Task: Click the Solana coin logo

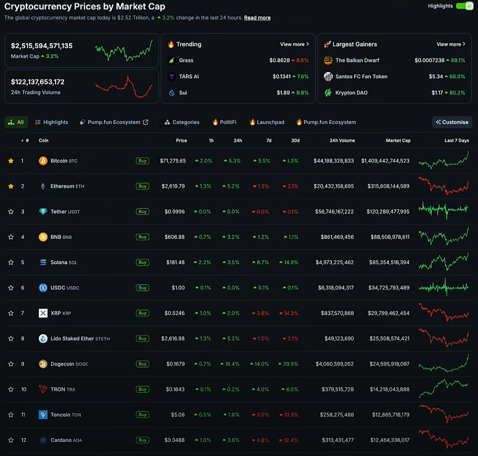Action: [x=43, y=262]
